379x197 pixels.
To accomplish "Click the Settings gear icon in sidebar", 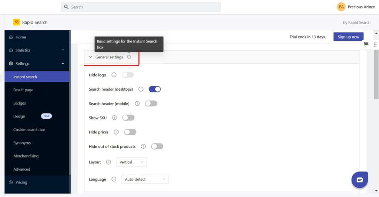I will click(11, 64).
